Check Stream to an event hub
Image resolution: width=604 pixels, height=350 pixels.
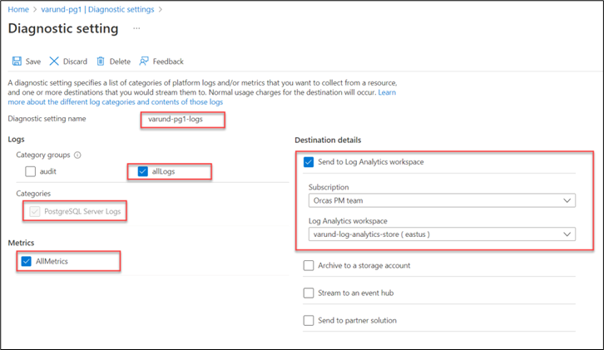pyautogui.click(x=310, y=293)
